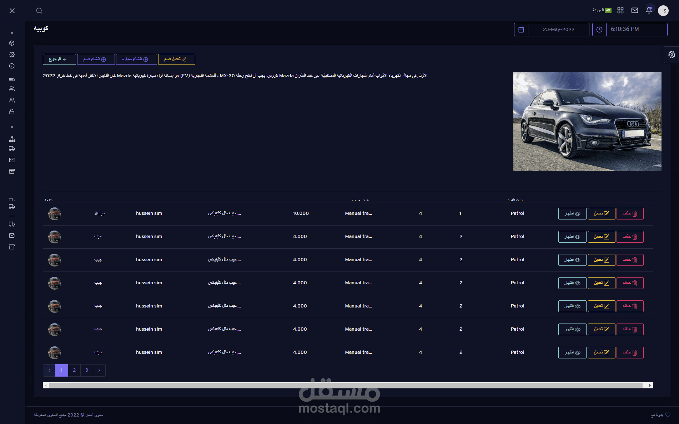
Task: Select Petrol in the 10.000 row
Action: [518, 213]
